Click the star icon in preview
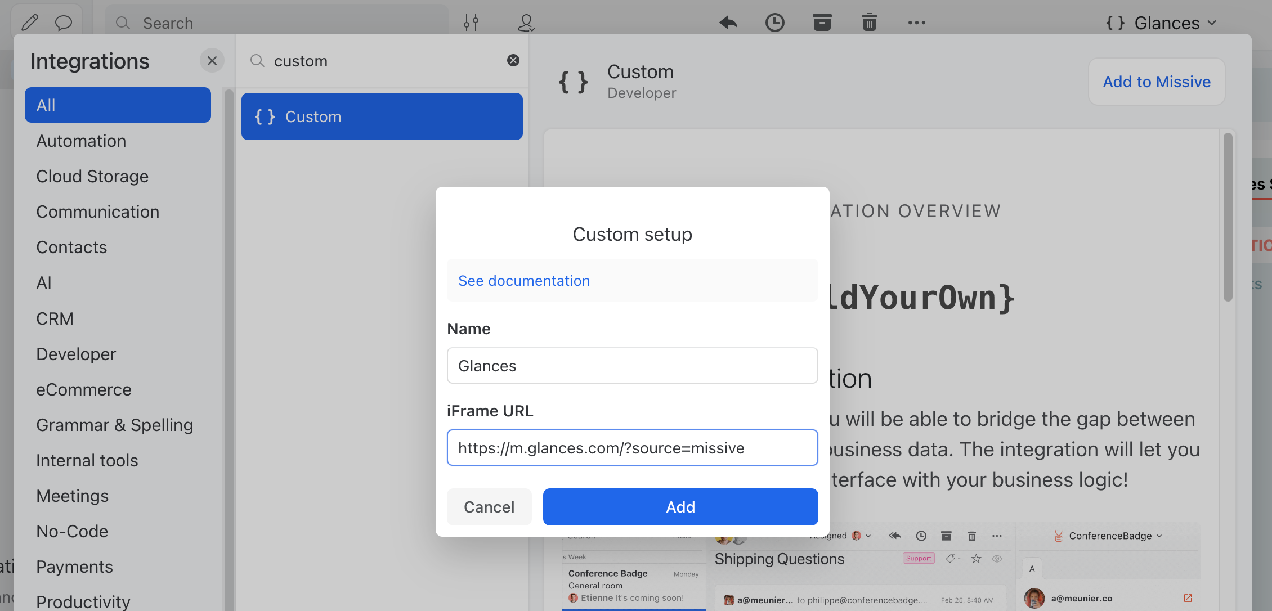The height and width of the screenshot is (611, 1272). pos(977,559)
